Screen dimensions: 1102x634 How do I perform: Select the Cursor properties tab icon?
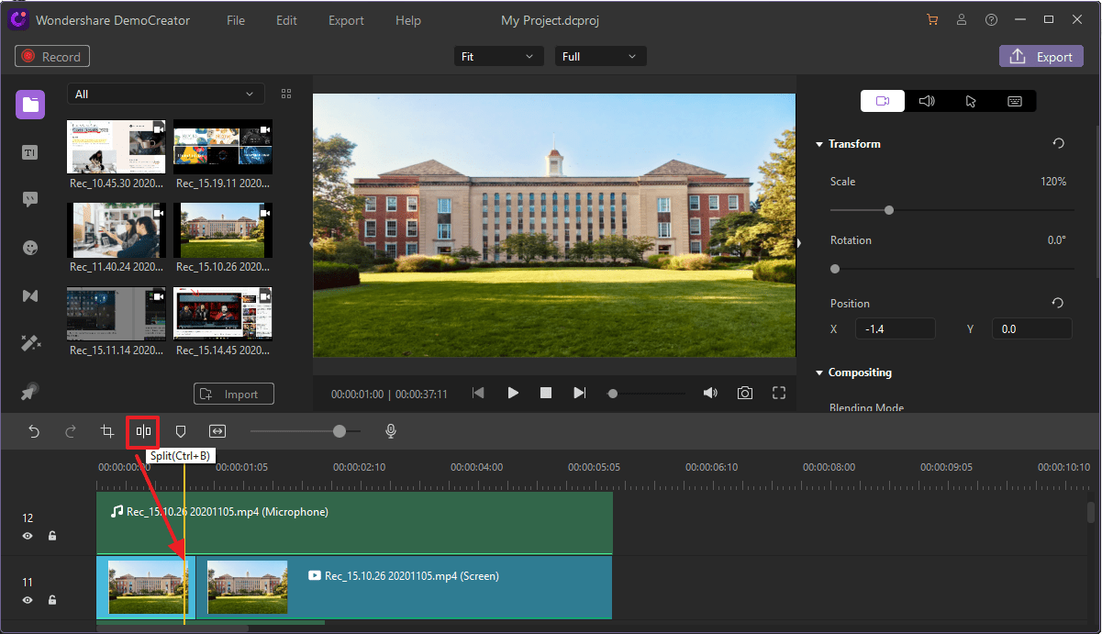coord(970,101)
